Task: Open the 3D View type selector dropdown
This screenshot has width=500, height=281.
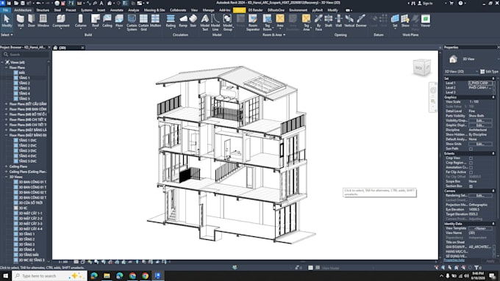Action: click(x=462, y=72)
